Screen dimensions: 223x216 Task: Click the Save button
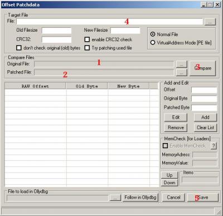pos(203,198)
